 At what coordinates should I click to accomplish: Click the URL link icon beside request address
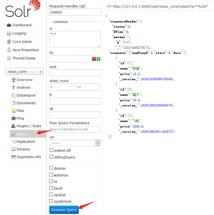coord(109,7)
